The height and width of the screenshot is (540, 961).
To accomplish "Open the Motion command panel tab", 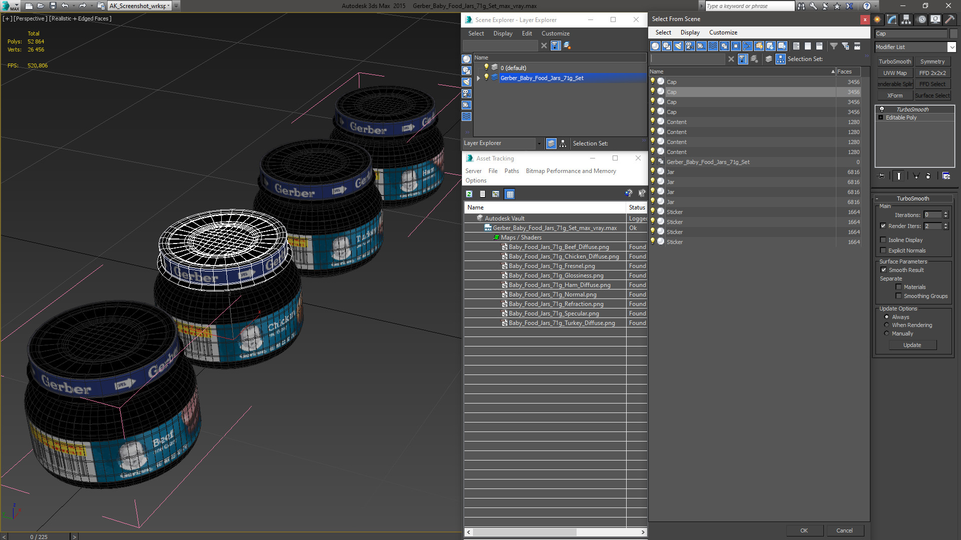I will [x=921, y=19].
